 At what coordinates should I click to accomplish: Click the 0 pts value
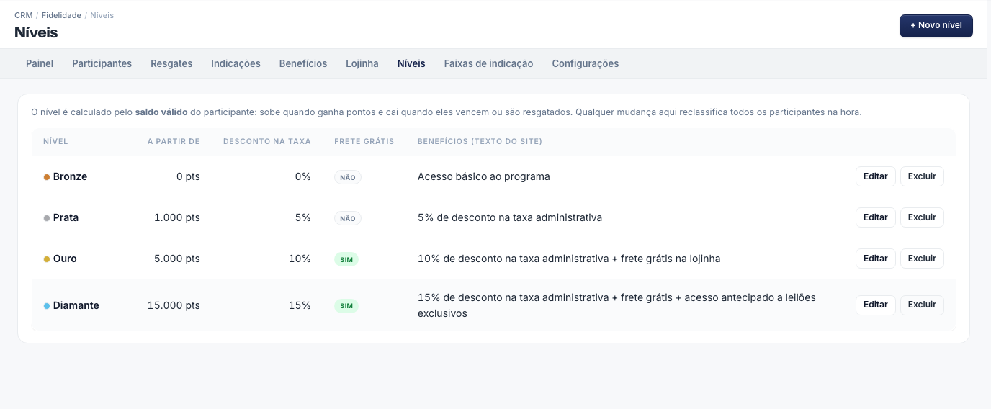tap(188, 176)
